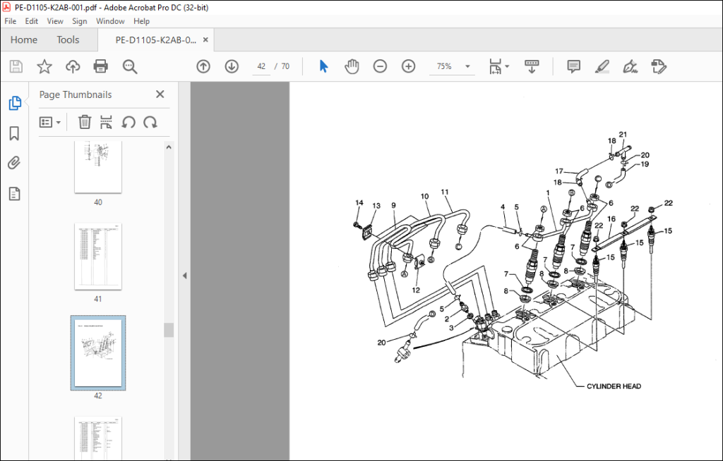
Task: Switch to the Home tab
Action: pos(24,40)
